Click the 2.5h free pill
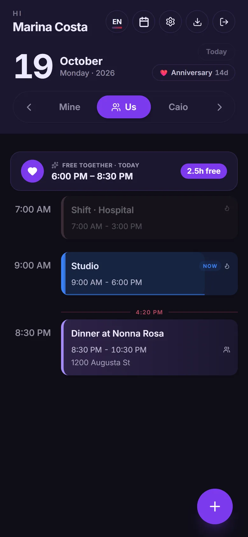The width and height of the screenshot is (248, 537). [x=204, y=171]
